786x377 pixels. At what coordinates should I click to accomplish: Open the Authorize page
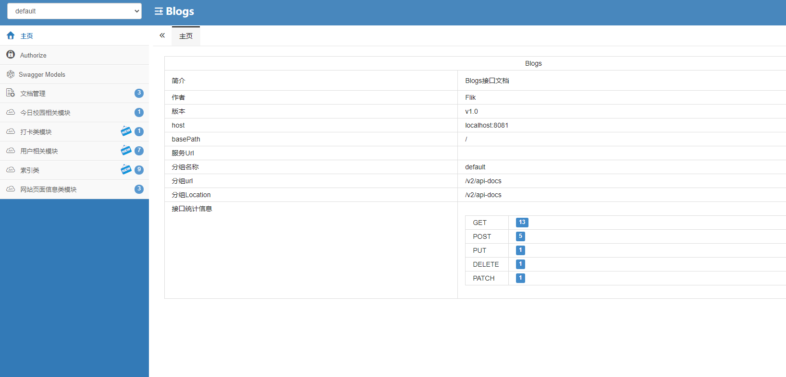pyautogui.click(x=74, y=55)
